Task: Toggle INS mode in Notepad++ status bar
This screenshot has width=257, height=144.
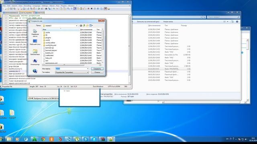Action: (x=126, y=86)
